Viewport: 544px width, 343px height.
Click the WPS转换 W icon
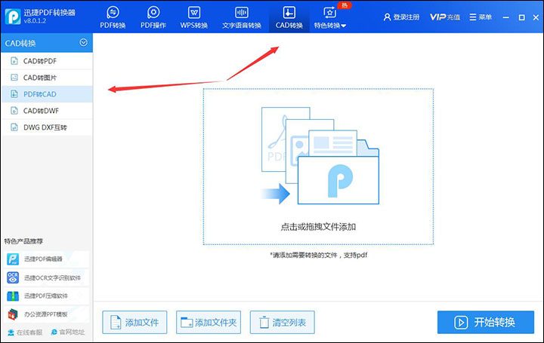pos(194,13)
